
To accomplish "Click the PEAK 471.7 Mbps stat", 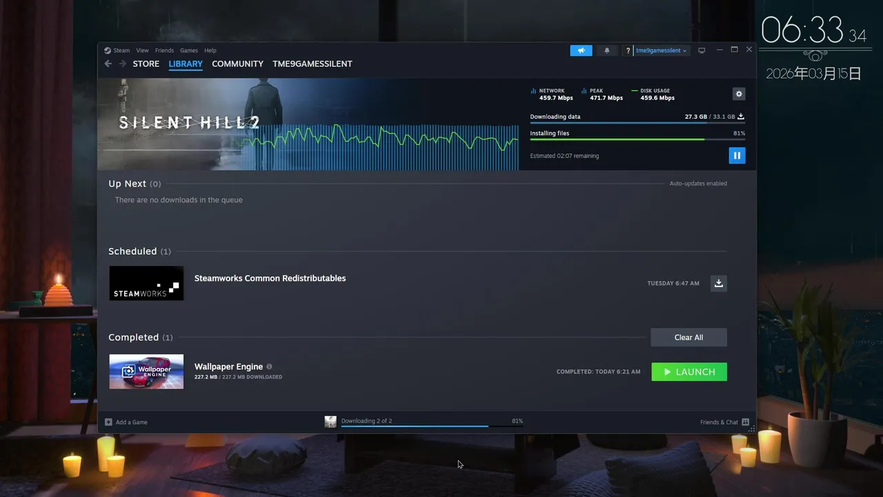I will pyautogui.click(x=602, y=95).
